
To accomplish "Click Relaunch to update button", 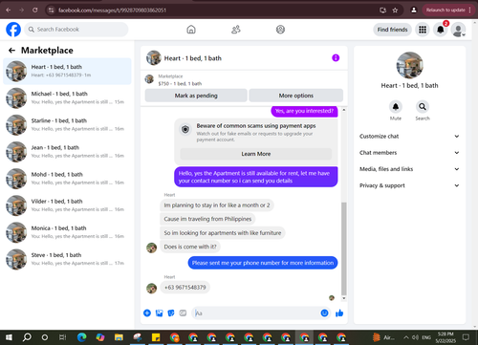I will 448,10.
